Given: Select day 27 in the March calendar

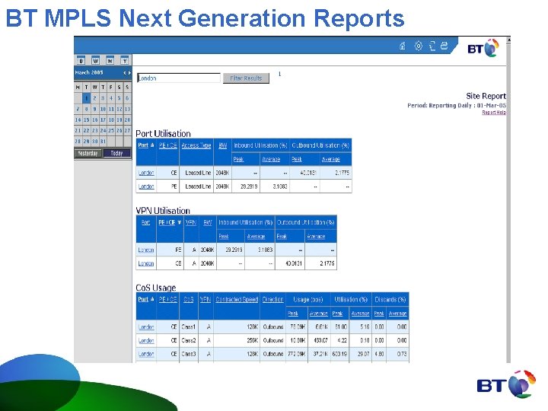Looking at the screenshot, I should tap(127, 130).
